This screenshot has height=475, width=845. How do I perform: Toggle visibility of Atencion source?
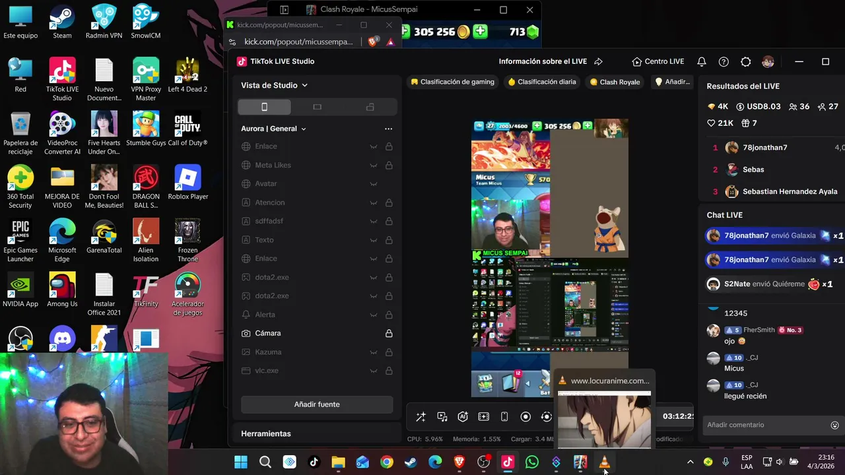373,203
